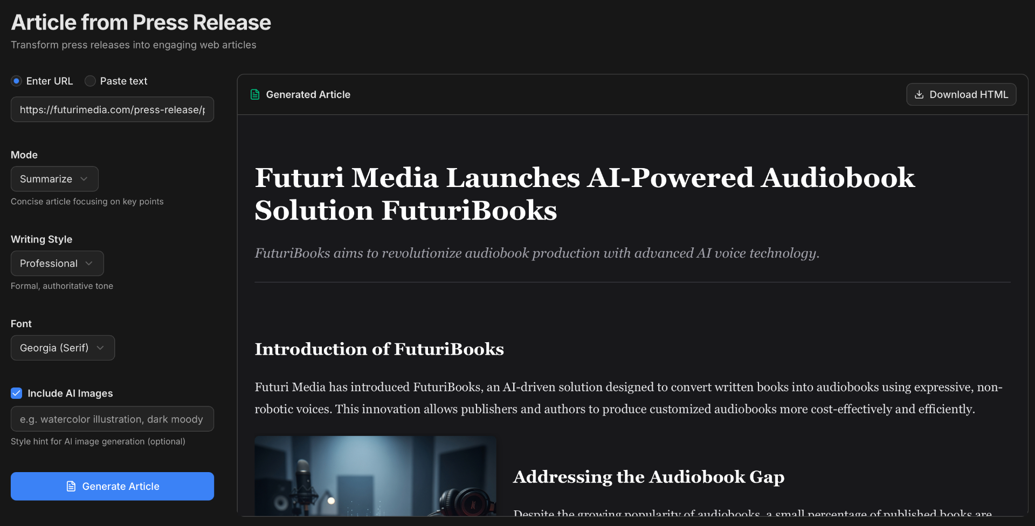Click the page icon on Generate Article button

71,486
